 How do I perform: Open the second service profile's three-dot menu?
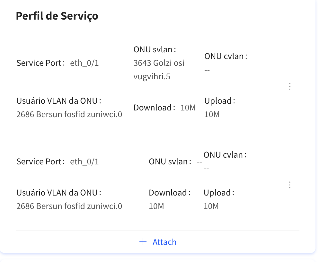coord(290,185)
